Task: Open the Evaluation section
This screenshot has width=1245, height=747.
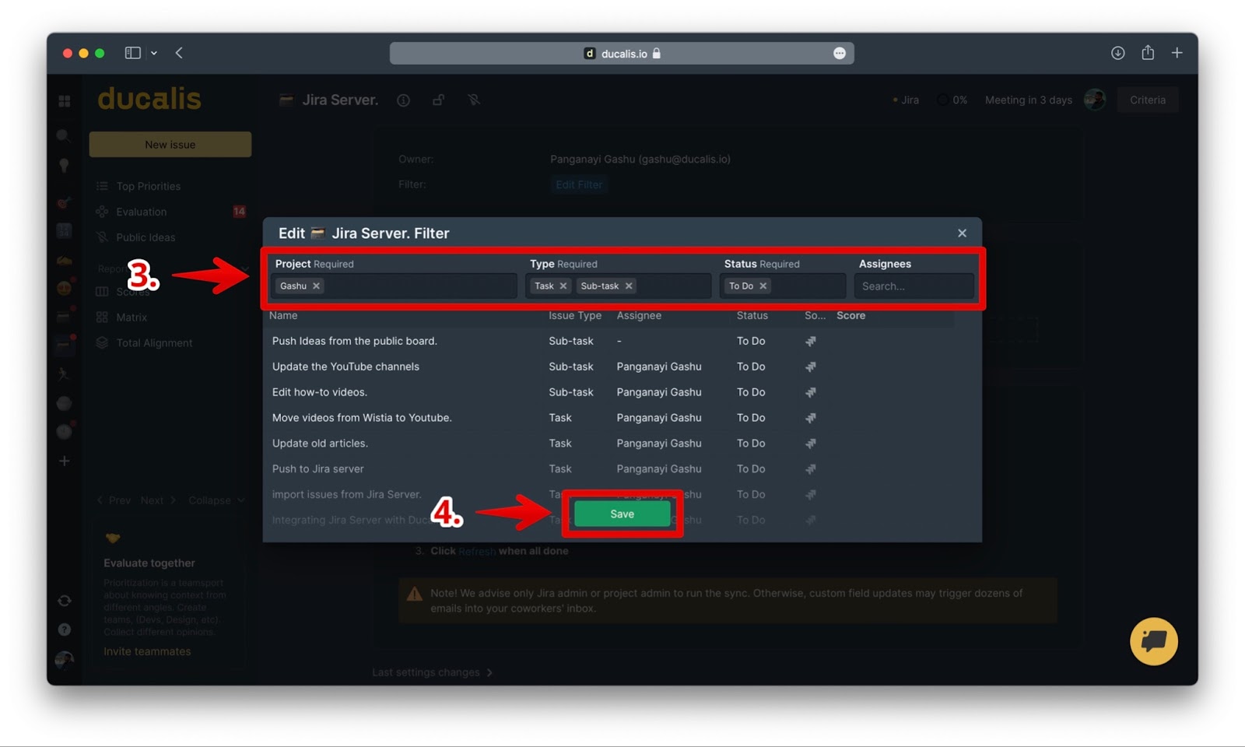Action: point(141,212)
